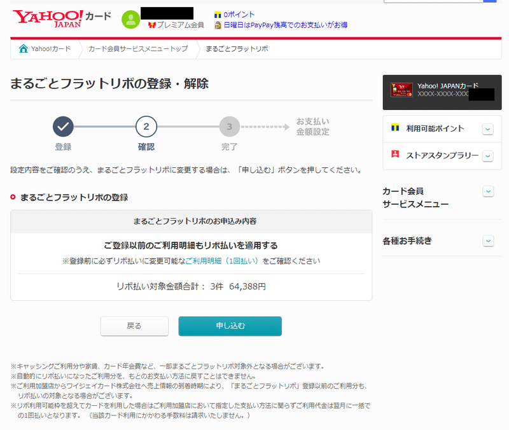Click the green user avatar icon
This screenshot has width=509, height=430.
[130, 20]
